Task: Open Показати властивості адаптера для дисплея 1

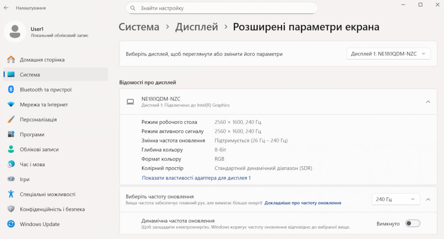Action: coord(196,178)
